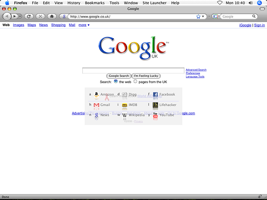Focus the Google search text box
Screen dimensions: 267x200
tap(133, 70)
